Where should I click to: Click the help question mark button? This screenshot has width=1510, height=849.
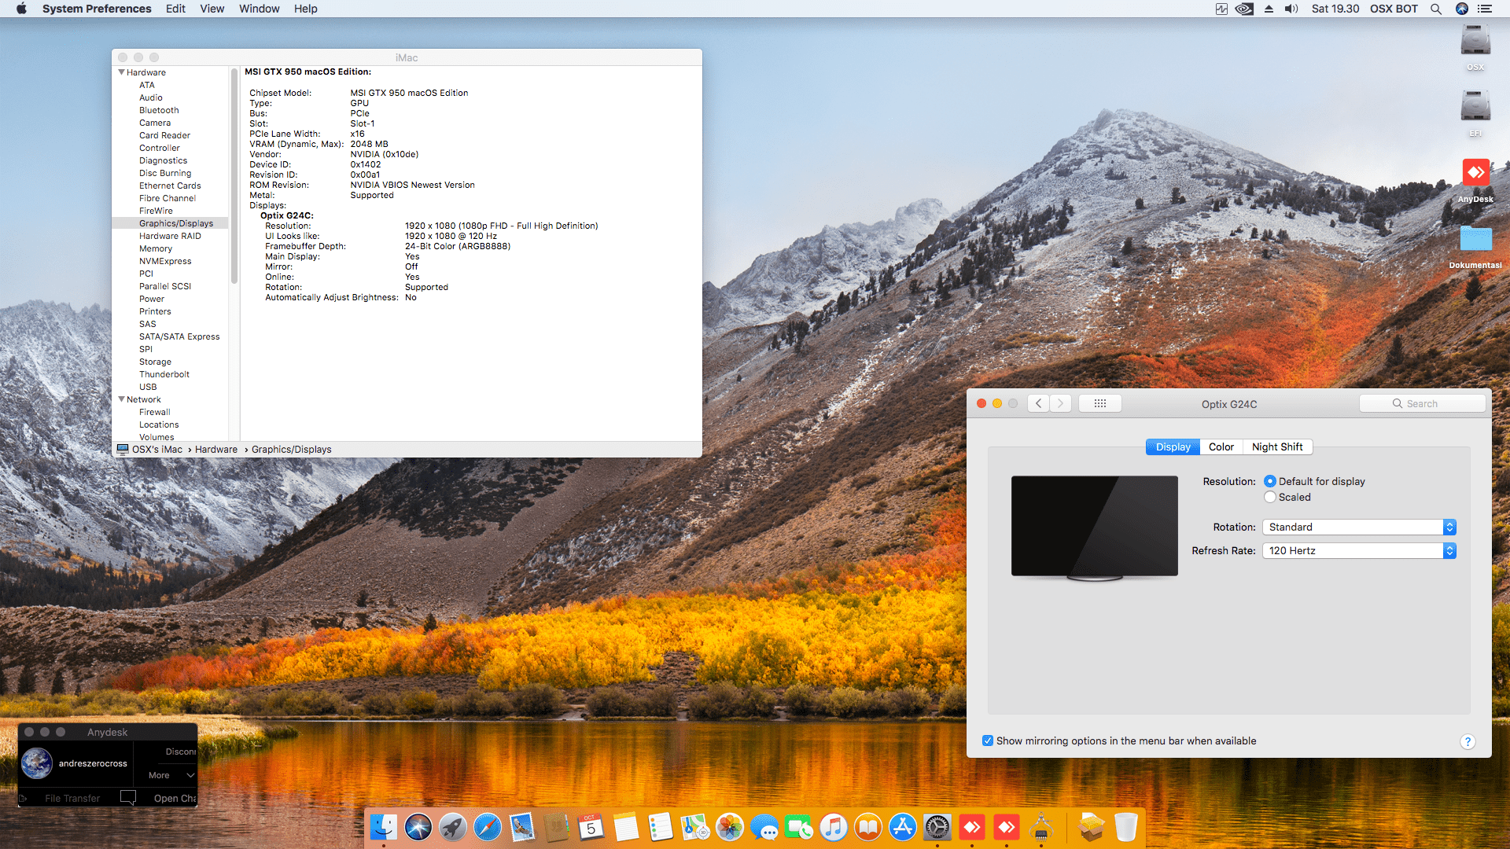pos(1468,741)
